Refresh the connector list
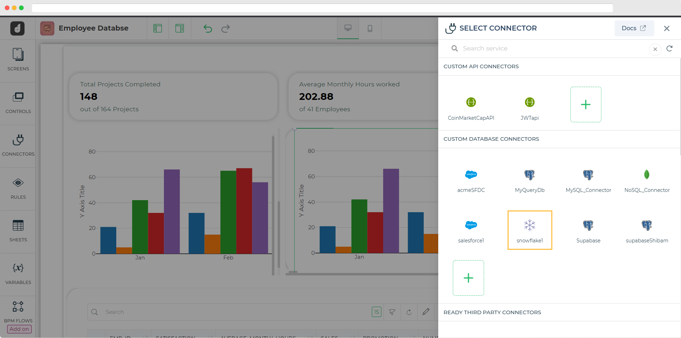Screen dimensions: 681x338 669,49
